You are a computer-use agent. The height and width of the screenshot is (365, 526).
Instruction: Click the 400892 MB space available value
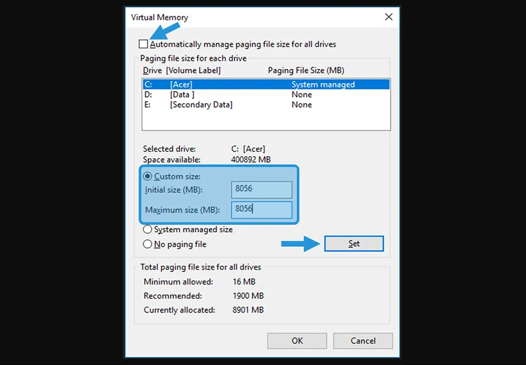click(250, 160)
